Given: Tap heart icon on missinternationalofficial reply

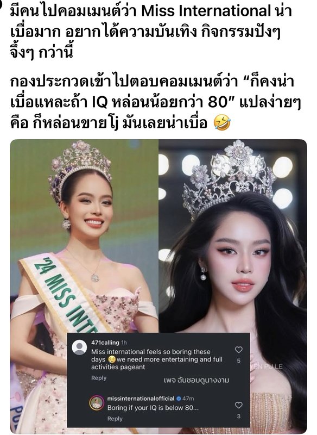Looking at the screenshot, I should coord(239,405).
